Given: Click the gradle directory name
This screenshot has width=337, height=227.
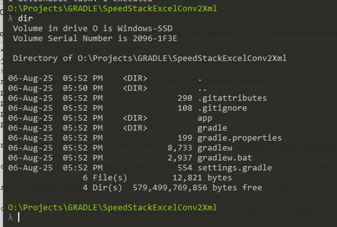Looking at the screenshot, I should [212, 128].
